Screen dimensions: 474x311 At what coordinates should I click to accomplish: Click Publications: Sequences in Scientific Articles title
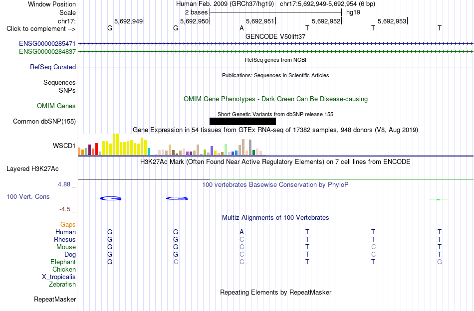(275, 75)
